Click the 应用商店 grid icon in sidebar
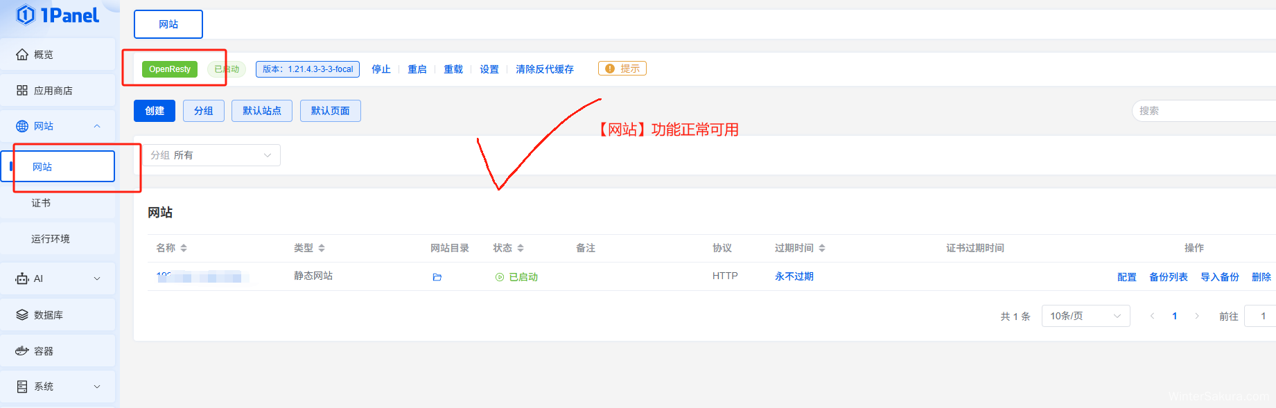The height and width of the screenshot is (408, 1276). pos(22,91)
